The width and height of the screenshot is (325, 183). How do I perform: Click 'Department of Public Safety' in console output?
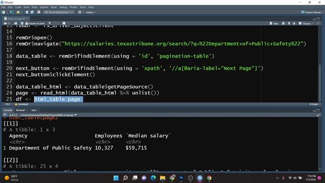[50, 148]
